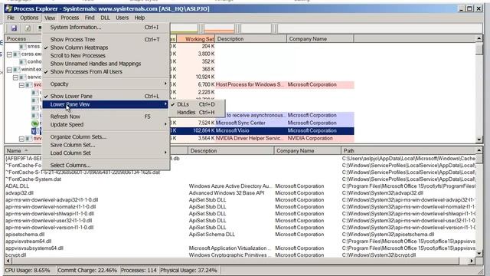Select the nvvsvc process icon
490x276 pixels.
pyautogui.click(x=29, y=138)
